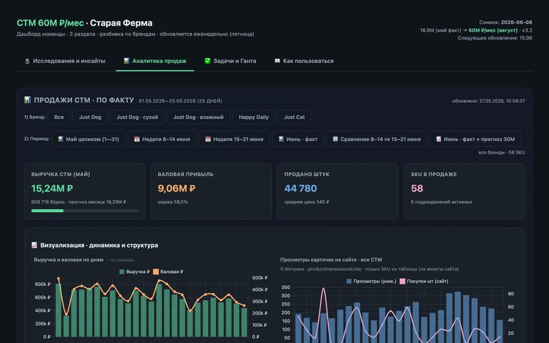
Task: Open Сравнение 8–14 vs 15–21 июня
Action: tap(377, 139)
